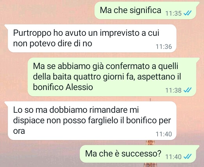Screen dimensions: 204x167
Task: Click the word "Alessio" in sent message
Action: click(x=79, y=87)
